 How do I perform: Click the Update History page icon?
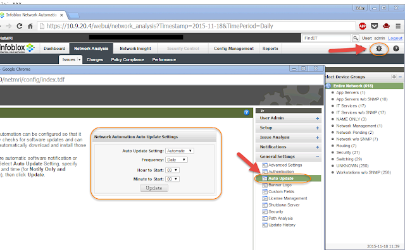[265, 225]
